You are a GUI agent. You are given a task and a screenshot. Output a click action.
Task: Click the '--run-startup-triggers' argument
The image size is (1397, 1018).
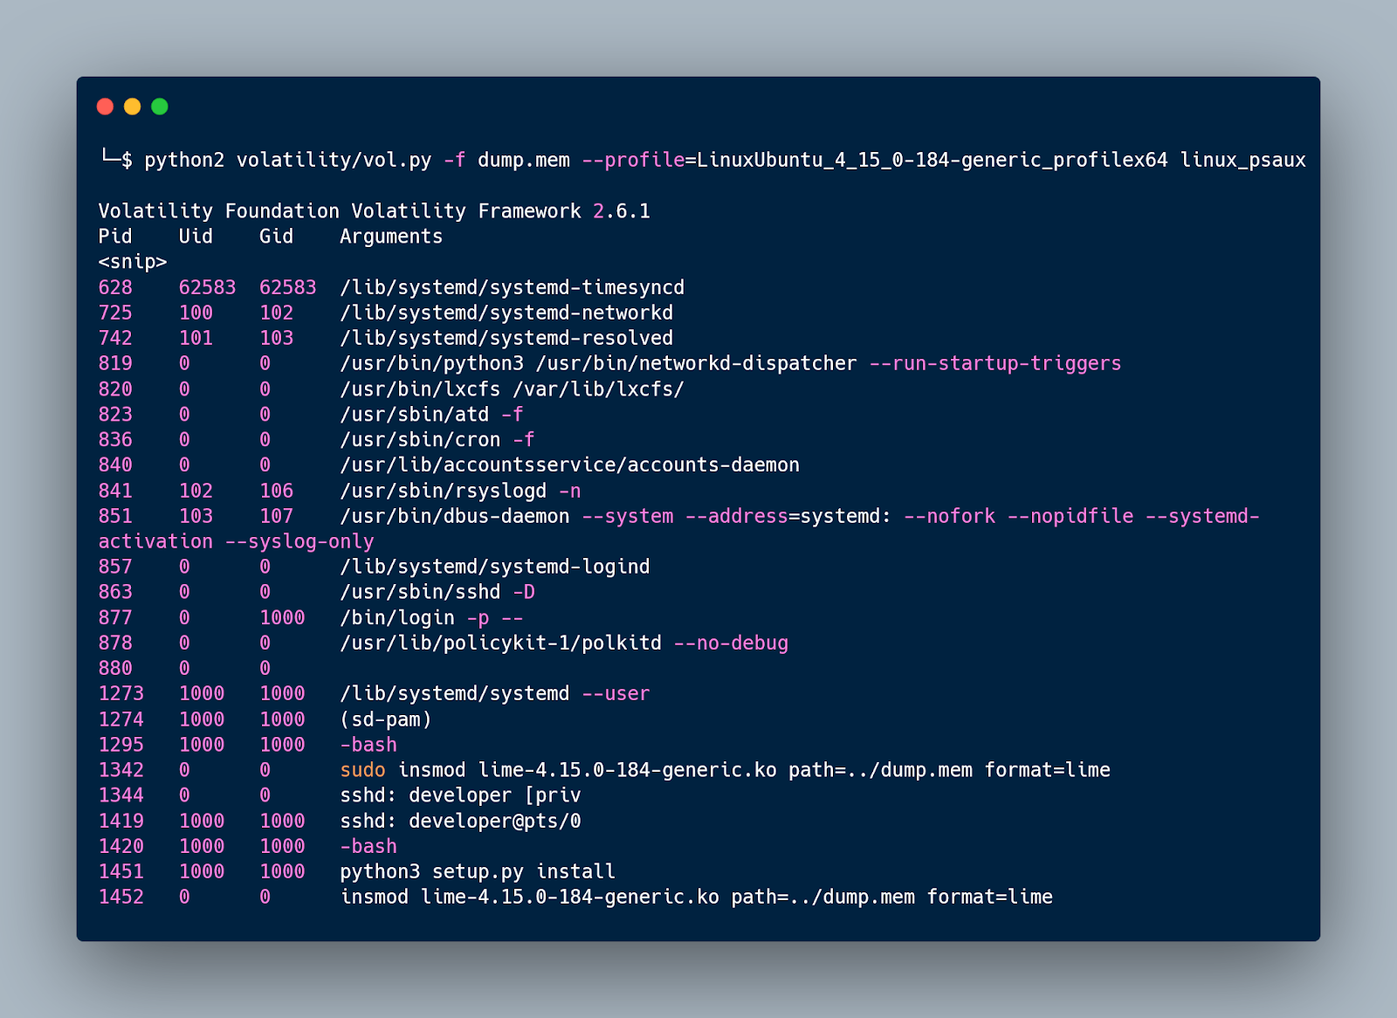(x=995, y=363)
